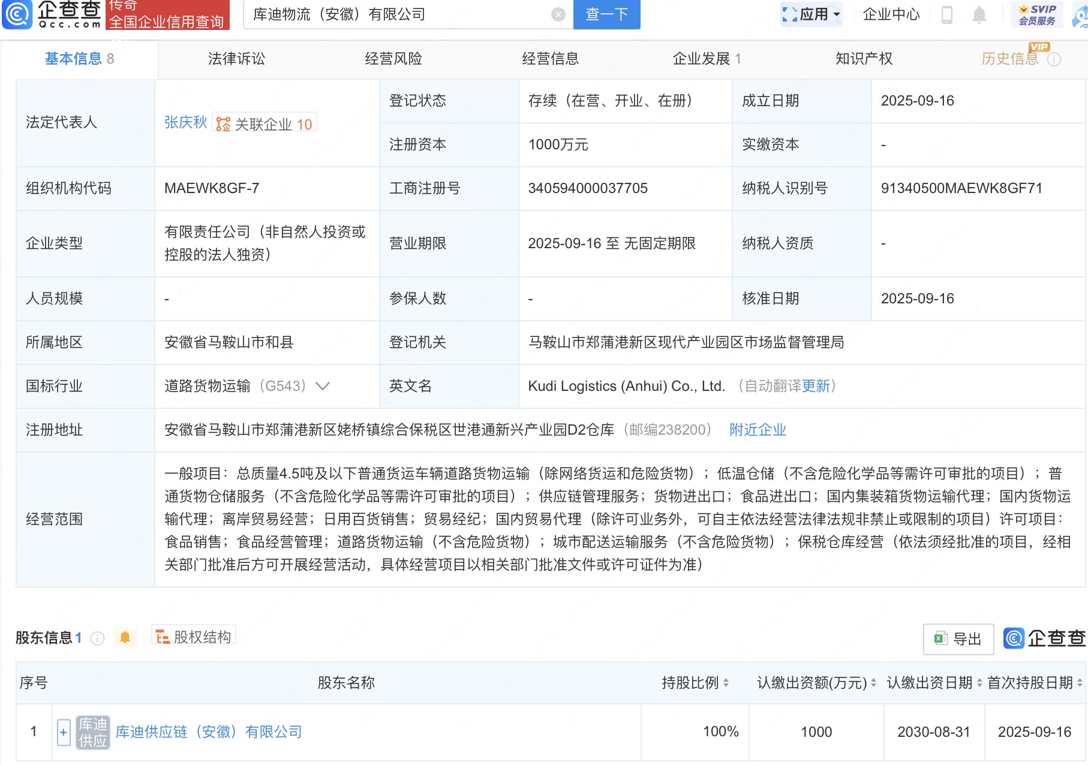Select capital contribution date 2030-08-31
Viewport: 1088px width, 765px height.
(x=934, y=732)
